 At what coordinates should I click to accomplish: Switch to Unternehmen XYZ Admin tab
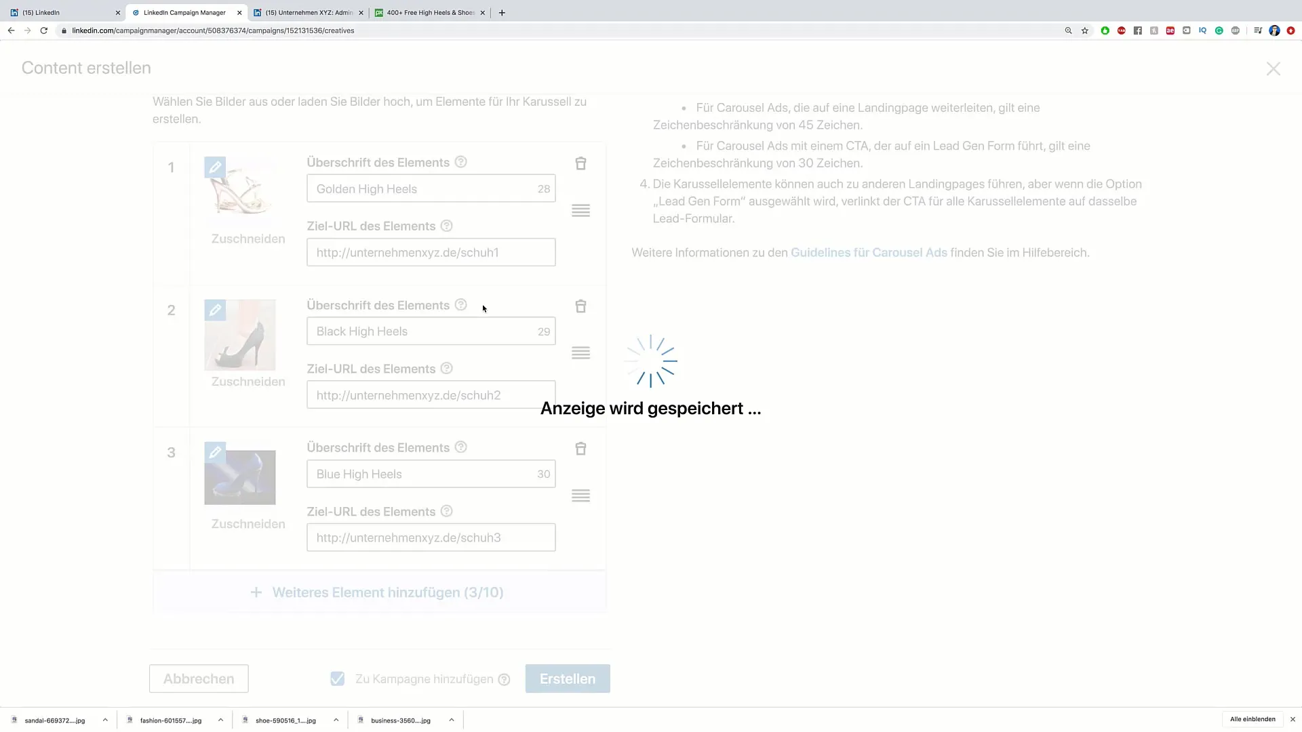click(x=309, y=12)
